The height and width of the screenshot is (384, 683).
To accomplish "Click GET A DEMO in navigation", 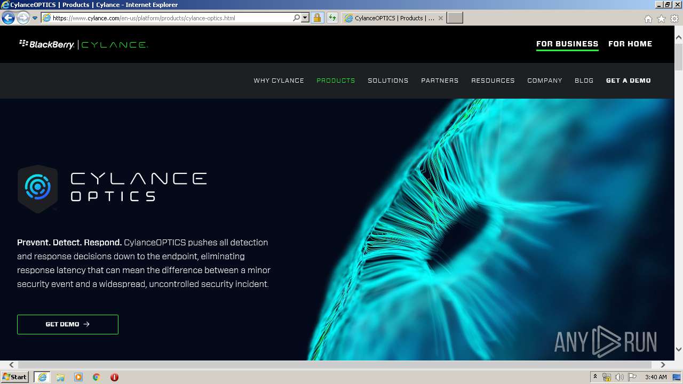I will point(629,81).
